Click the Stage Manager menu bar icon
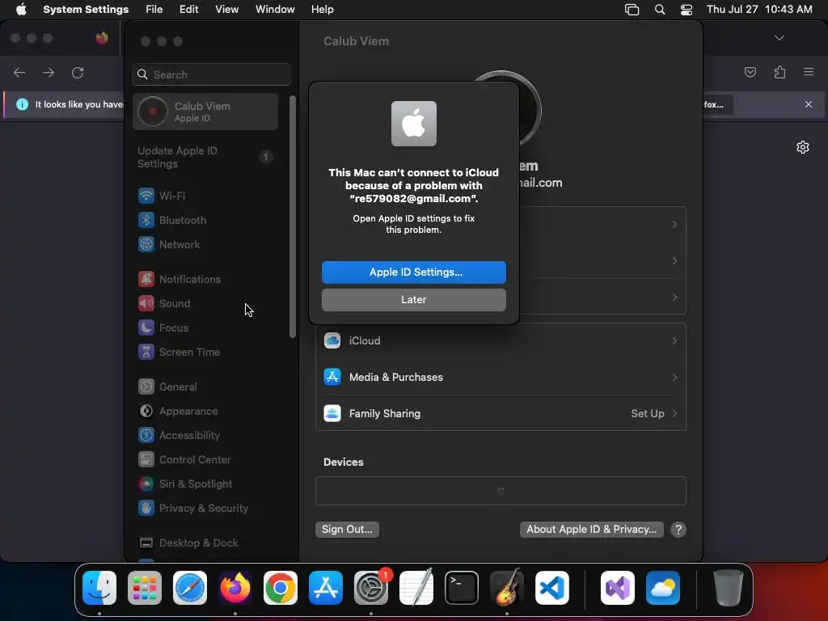 click(632, 10)
